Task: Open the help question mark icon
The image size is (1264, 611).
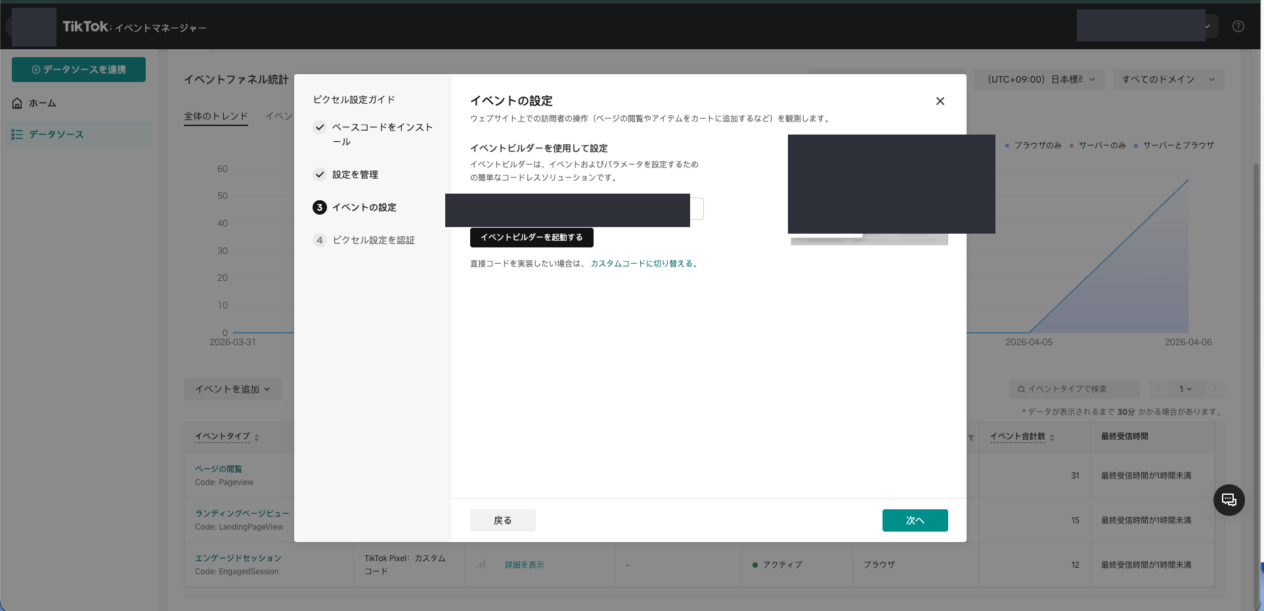Action: coord(1239,26)
